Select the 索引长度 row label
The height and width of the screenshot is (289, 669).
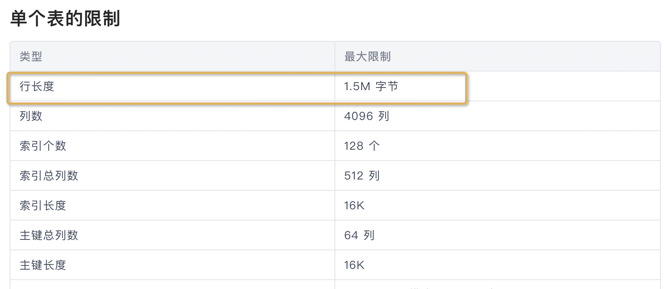pos(43,206)
